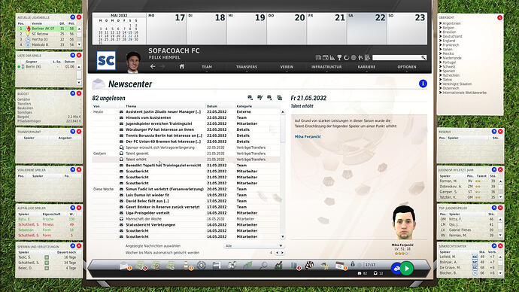Open the calendar icon in bottom toolbar
This screenshot has height=292, width=519.
pyautogui.click(x=339, y=265)
